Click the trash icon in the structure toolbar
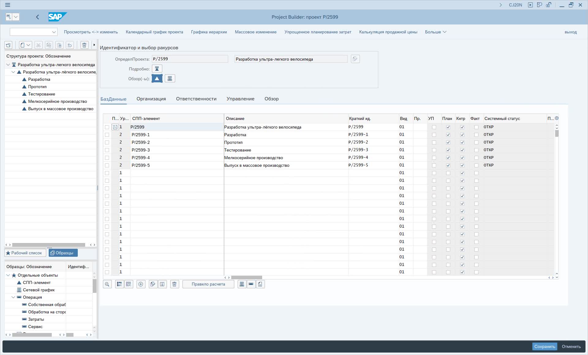The width and height of the screenshot is (588, 355). [84, 45]
